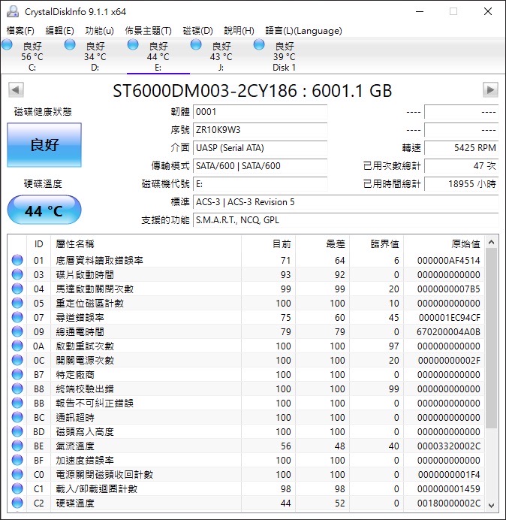Click the 臨界值 column header
Viewport: 506px width, 520px height.
(x=376, y=244)
